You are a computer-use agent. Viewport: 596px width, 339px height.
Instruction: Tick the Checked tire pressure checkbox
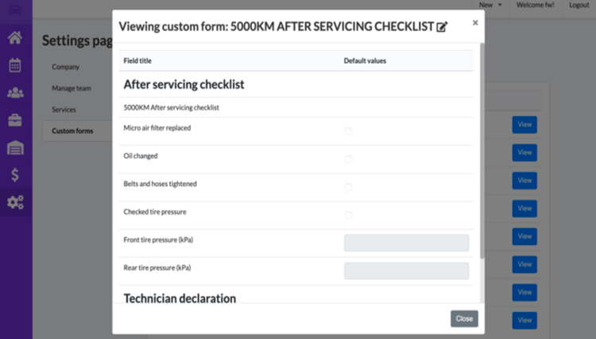click(348, 215)
